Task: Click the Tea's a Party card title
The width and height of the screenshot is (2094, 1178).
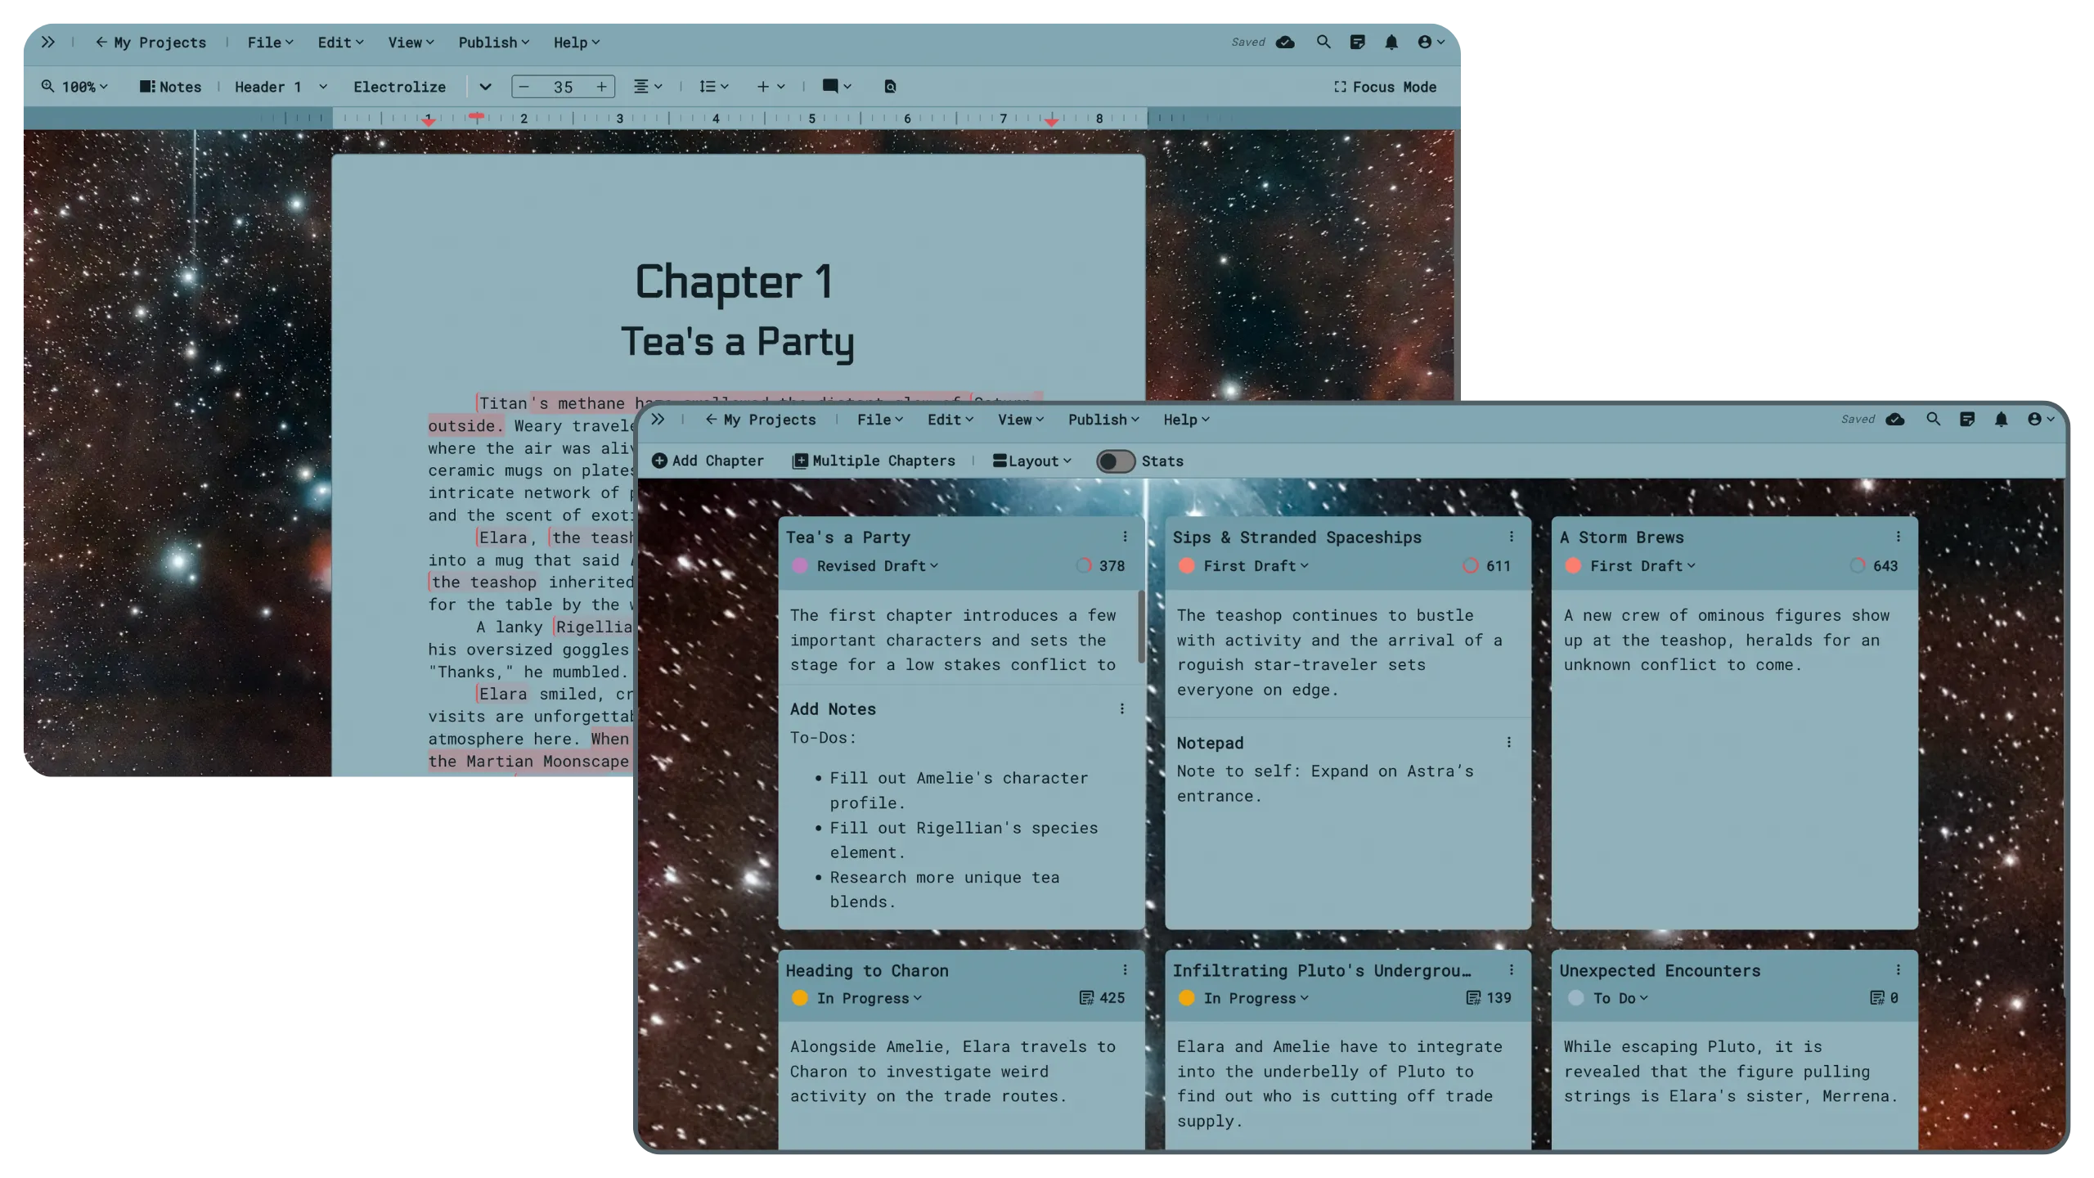Action: pos(848,537)
